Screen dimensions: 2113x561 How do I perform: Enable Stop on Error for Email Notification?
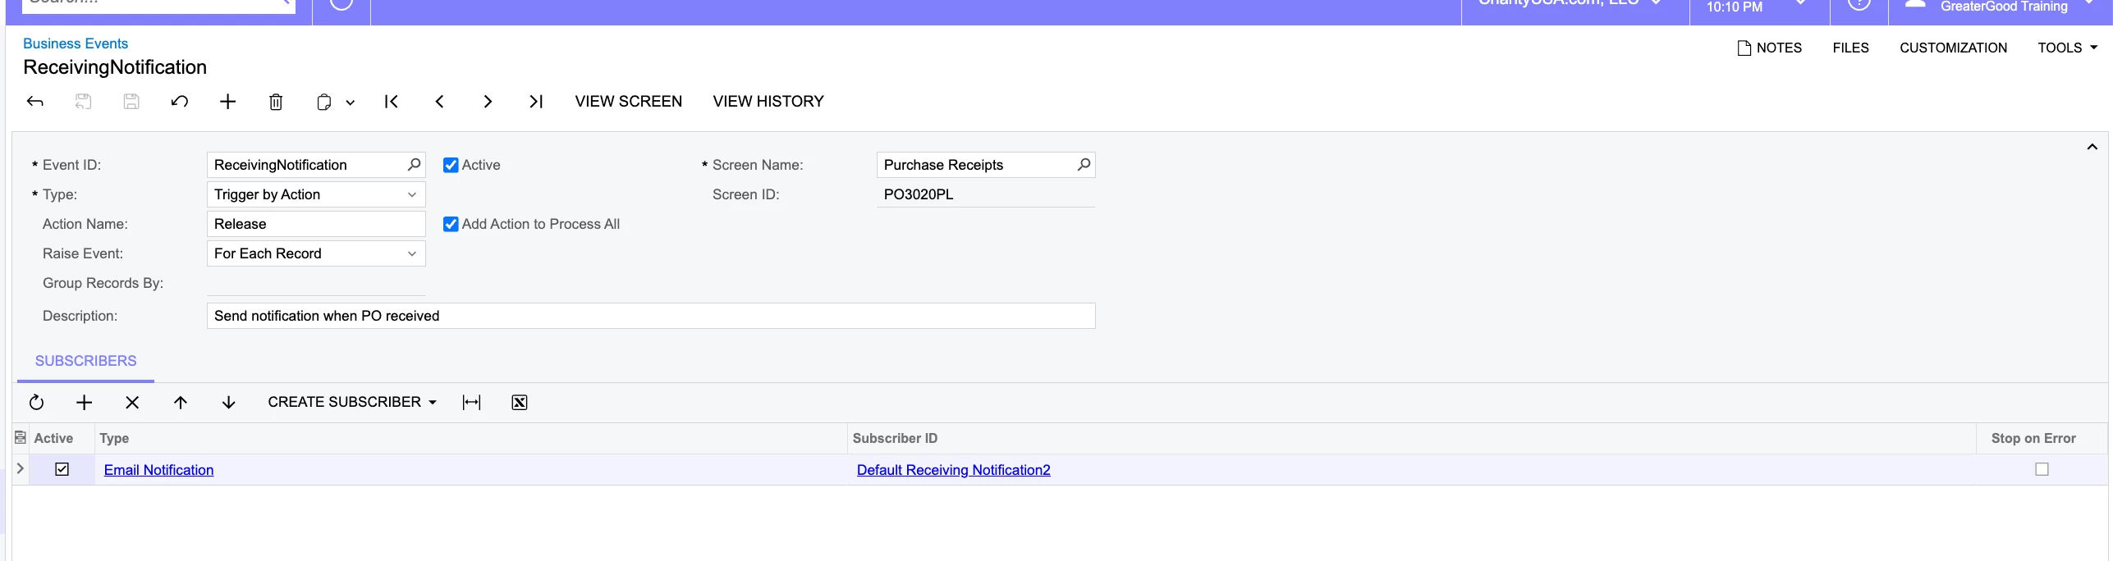(2042, 469)
